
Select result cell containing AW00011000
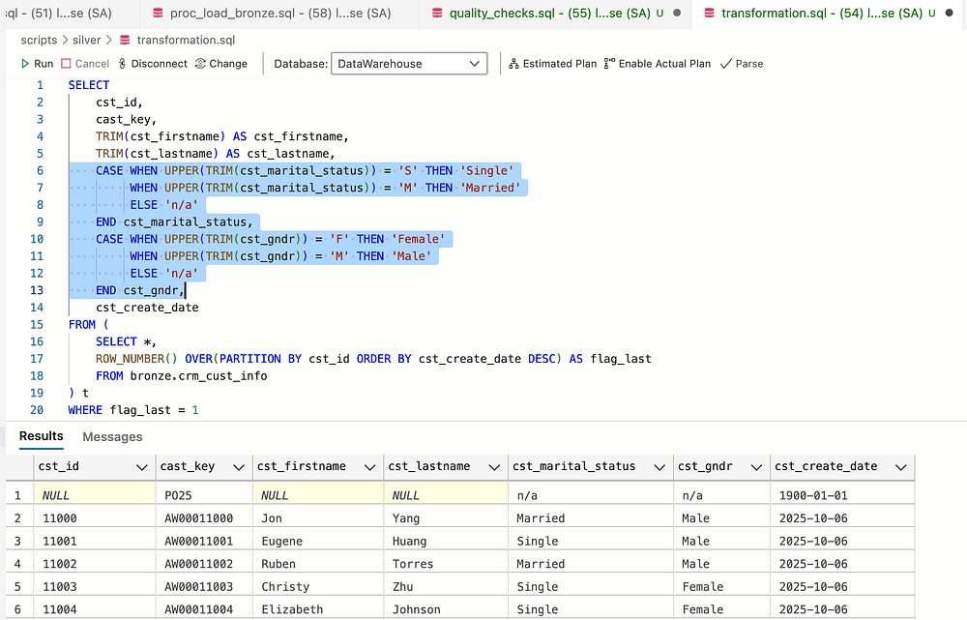[199, 518]
